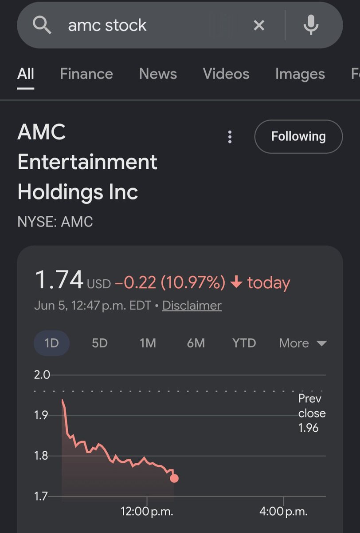
Task: Select the All results tab
Action: click(x=26, y=74)
